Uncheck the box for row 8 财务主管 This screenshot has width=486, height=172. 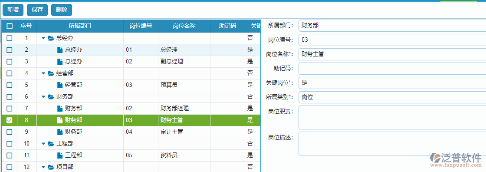(x=10, y=120)
